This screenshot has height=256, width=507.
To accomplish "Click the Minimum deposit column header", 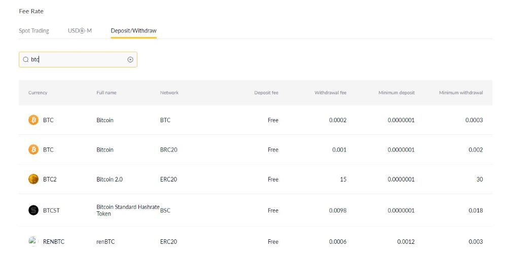I will click(x=396, y=93).
